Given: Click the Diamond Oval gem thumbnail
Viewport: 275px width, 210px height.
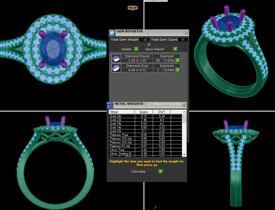Looking at the screenshot, I should coord(116,68).
